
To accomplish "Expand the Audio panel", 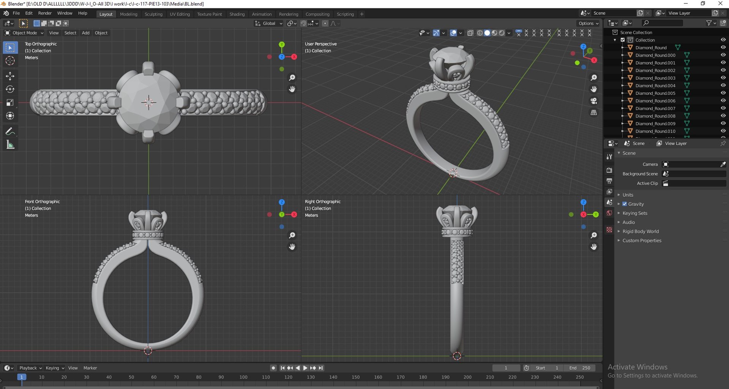I will coord(628,222).
